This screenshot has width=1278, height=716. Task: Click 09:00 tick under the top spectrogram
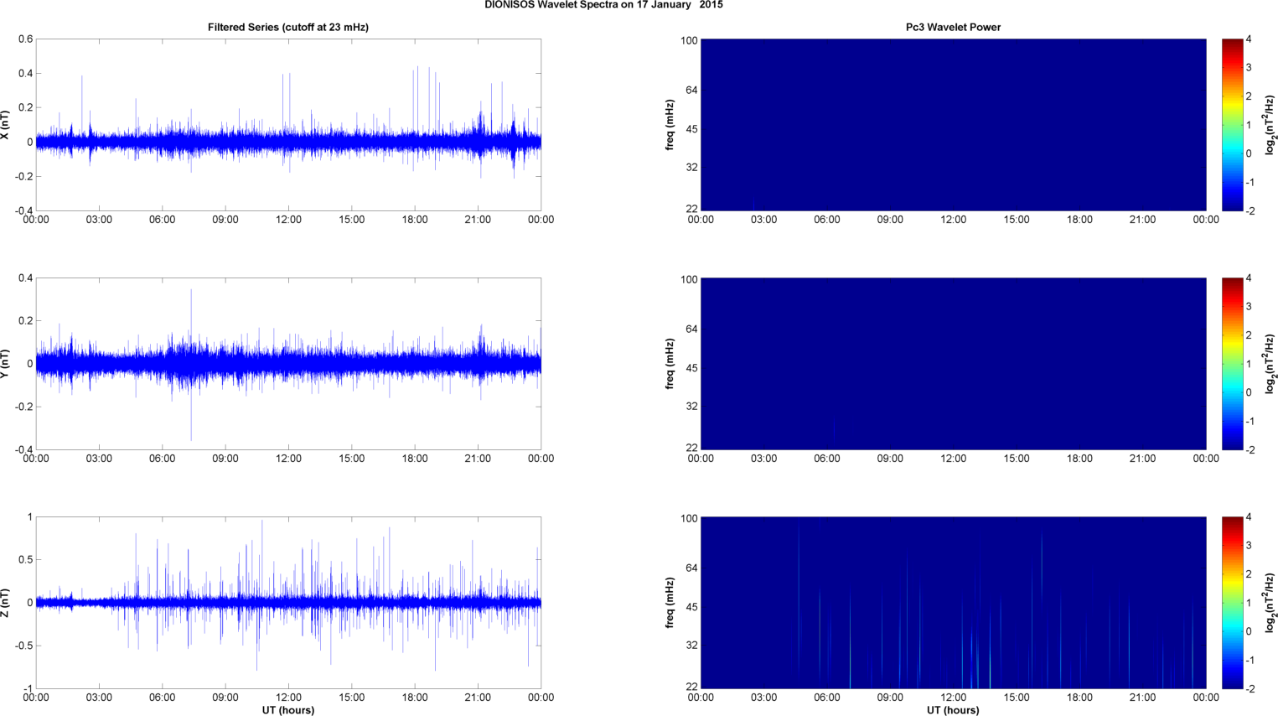890,220
